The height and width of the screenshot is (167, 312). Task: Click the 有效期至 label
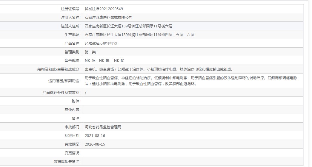point(72,144)
